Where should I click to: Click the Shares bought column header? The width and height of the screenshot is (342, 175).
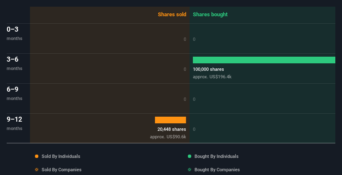pyautogui.click(x=210, y=15)
